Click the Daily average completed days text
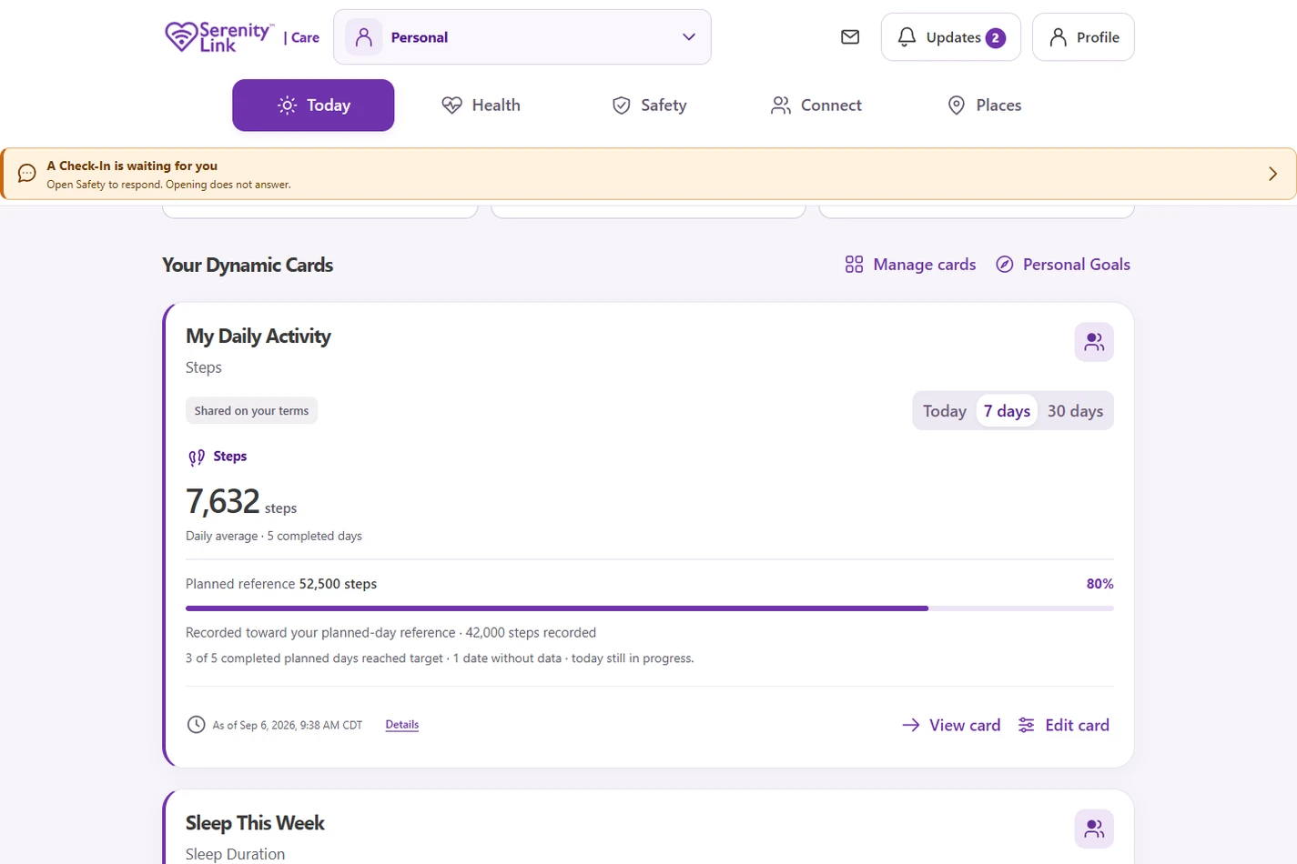Screen dimensions: 1297x864 click(x=274, y=536)
